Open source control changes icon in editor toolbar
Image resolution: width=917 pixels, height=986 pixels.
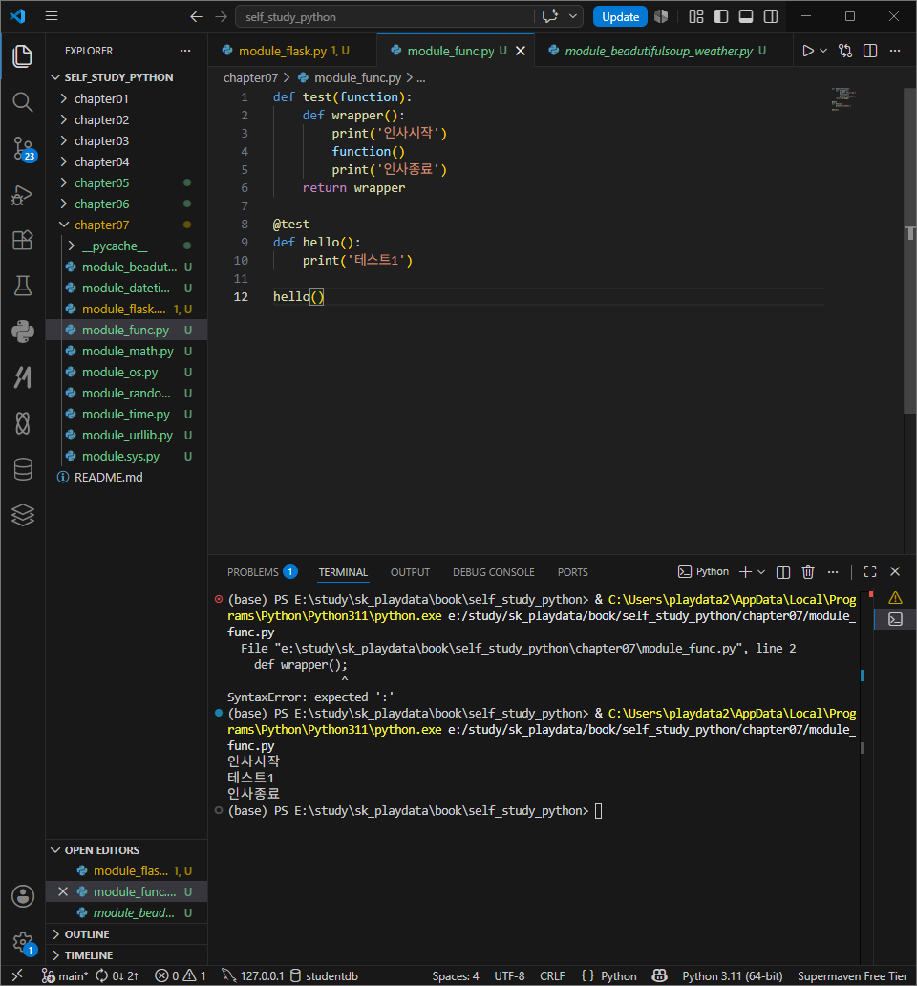tap(845, 51)
